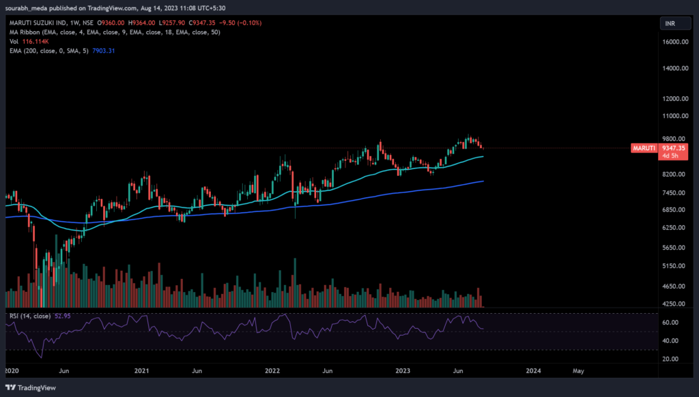This screenshot has width=699, height=397.
Task: Select the EMA 200 indicator legend
Action: coord(49,50)
